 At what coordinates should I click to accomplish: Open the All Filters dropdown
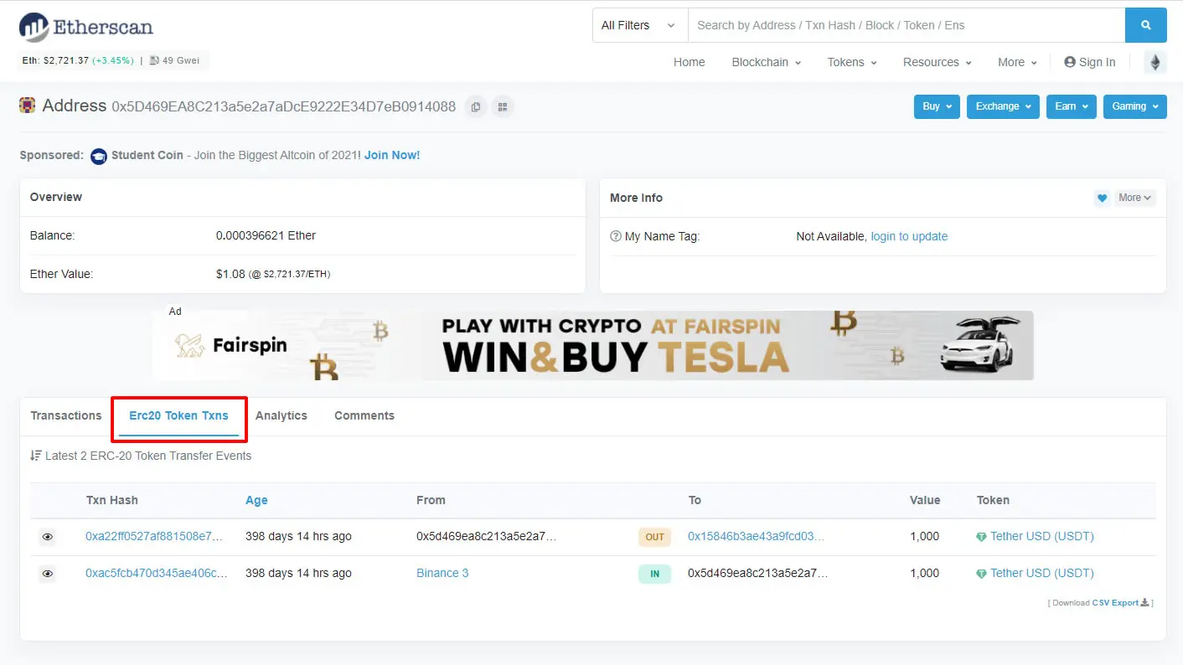[x=638, y=25]
